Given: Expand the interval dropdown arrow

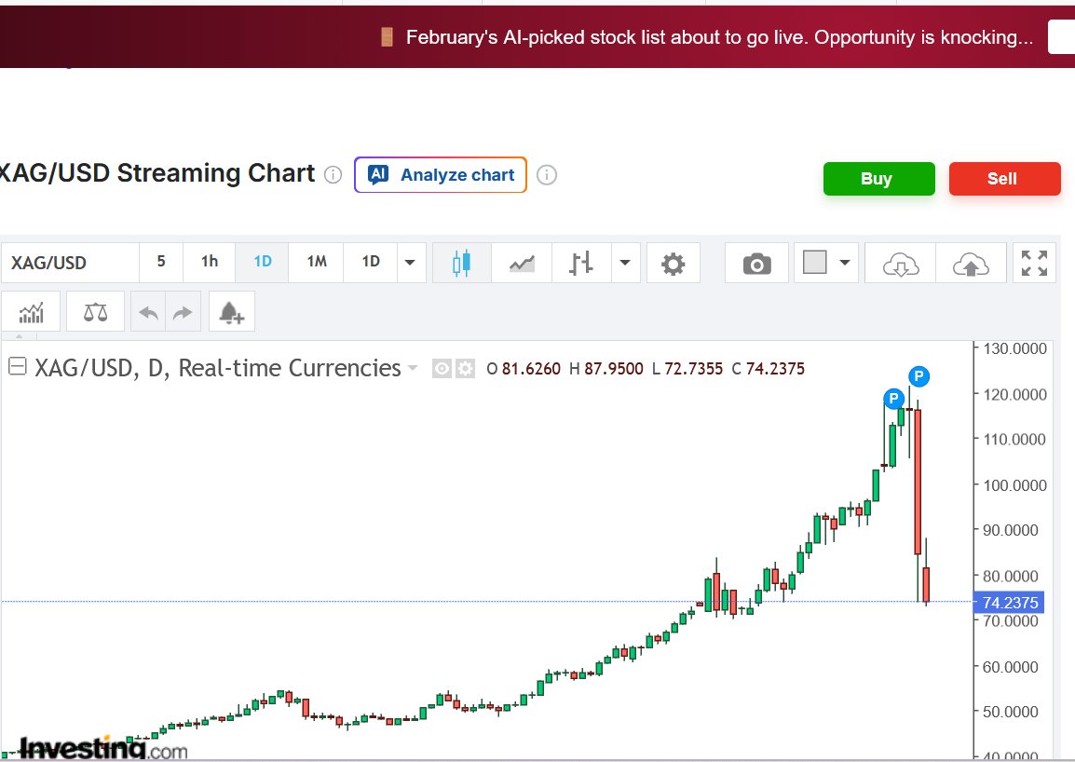Looking at the screenshot, I should click(411, 262).
